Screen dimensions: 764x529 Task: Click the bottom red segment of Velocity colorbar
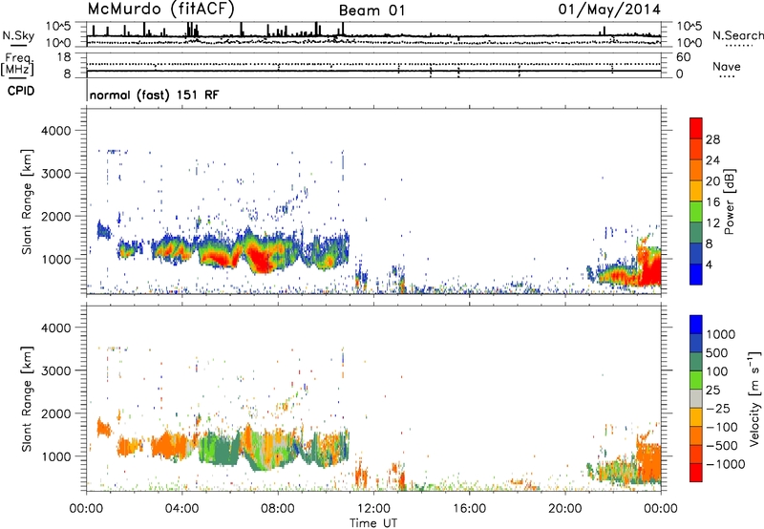[696, 473]
